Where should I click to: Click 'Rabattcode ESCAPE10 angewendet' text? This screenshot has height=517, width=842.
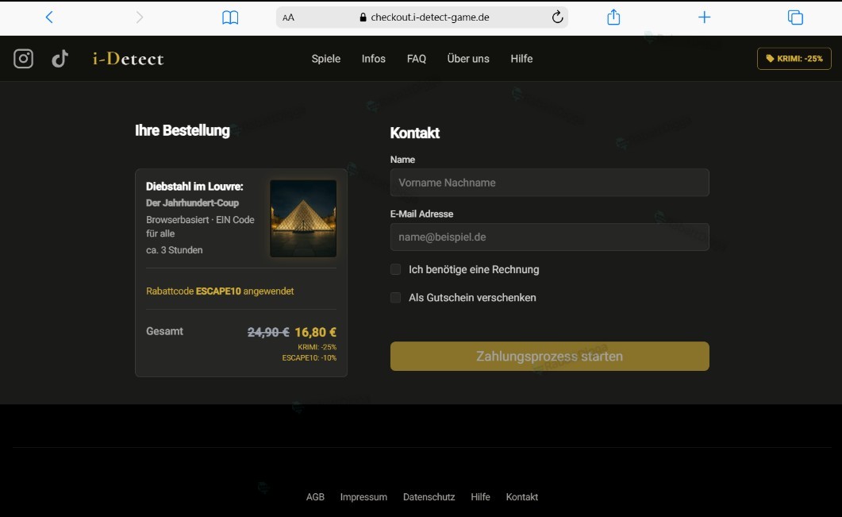[x=220, y=291]
